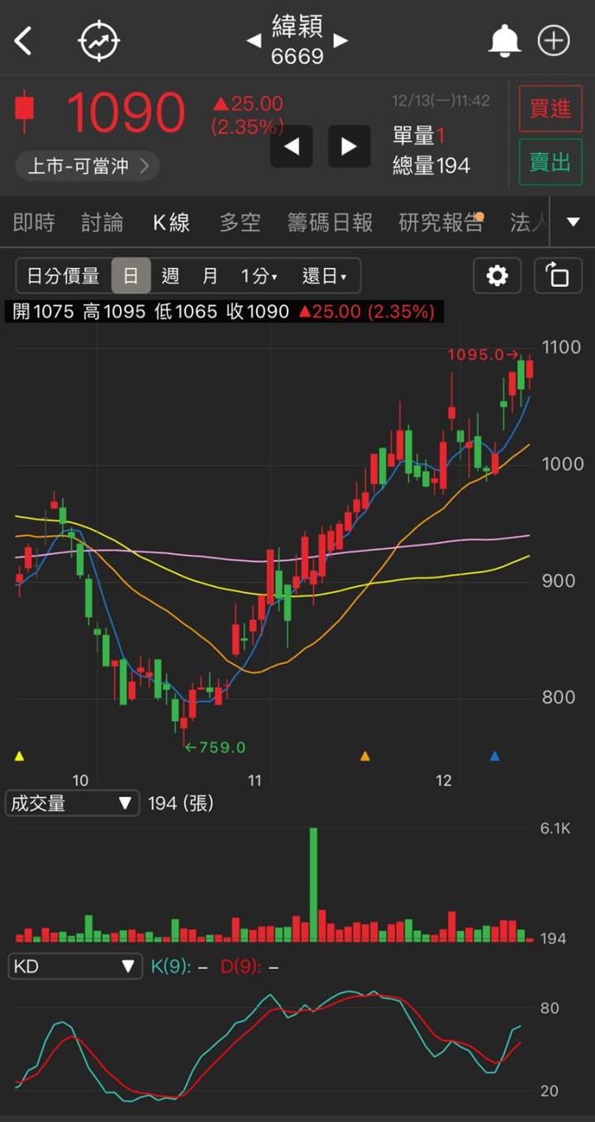Open the chart target analysis icon

point(99,41)
